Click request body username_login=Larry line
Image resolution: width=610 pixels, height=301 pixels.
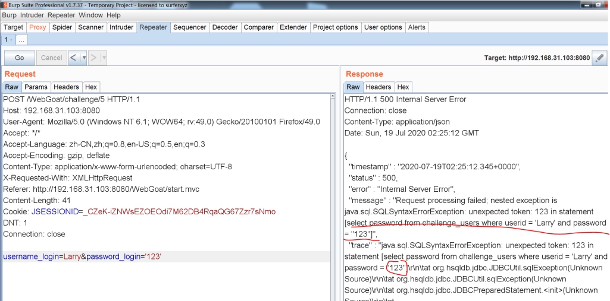pos(82,257)
